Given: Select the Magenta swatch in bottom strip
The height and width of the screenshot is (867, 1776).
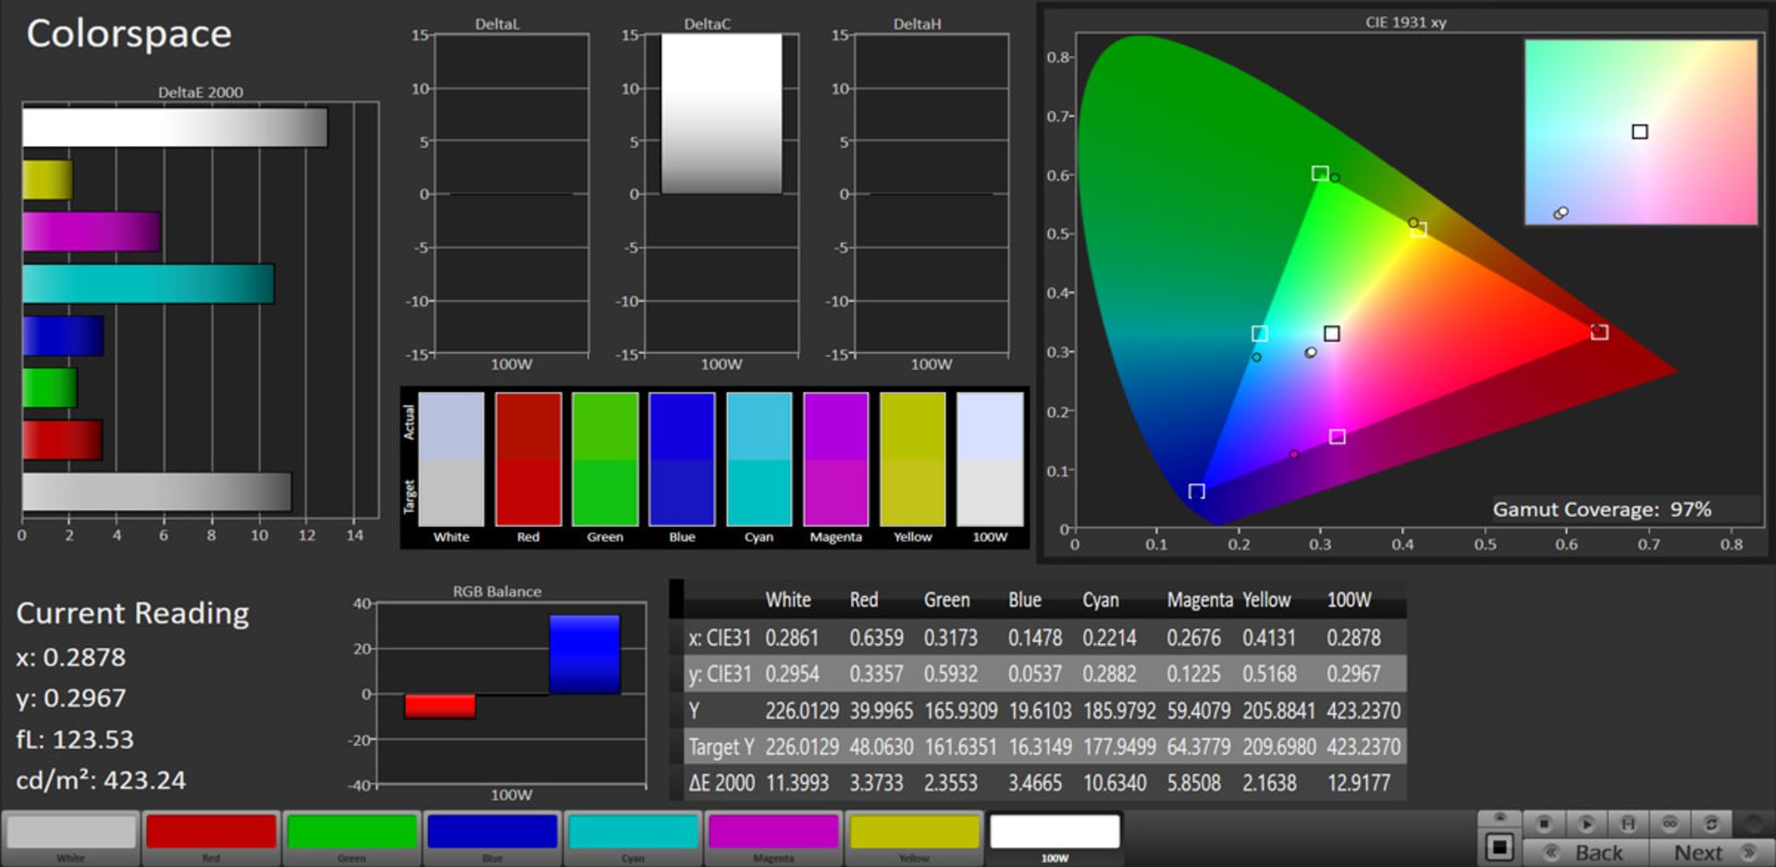Looking at the screenshot, I should 773,833.
